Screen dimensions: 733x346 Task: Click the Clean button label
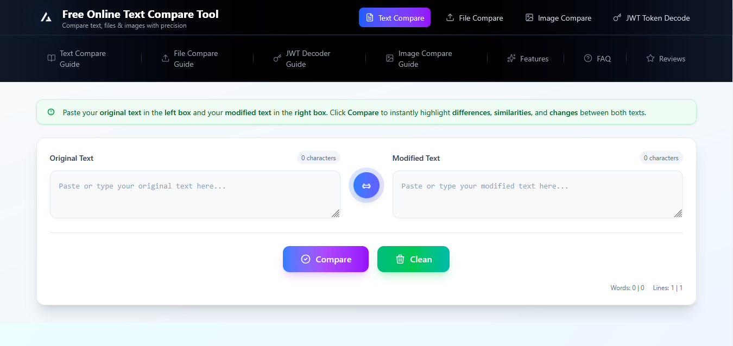tap(421, 260)
